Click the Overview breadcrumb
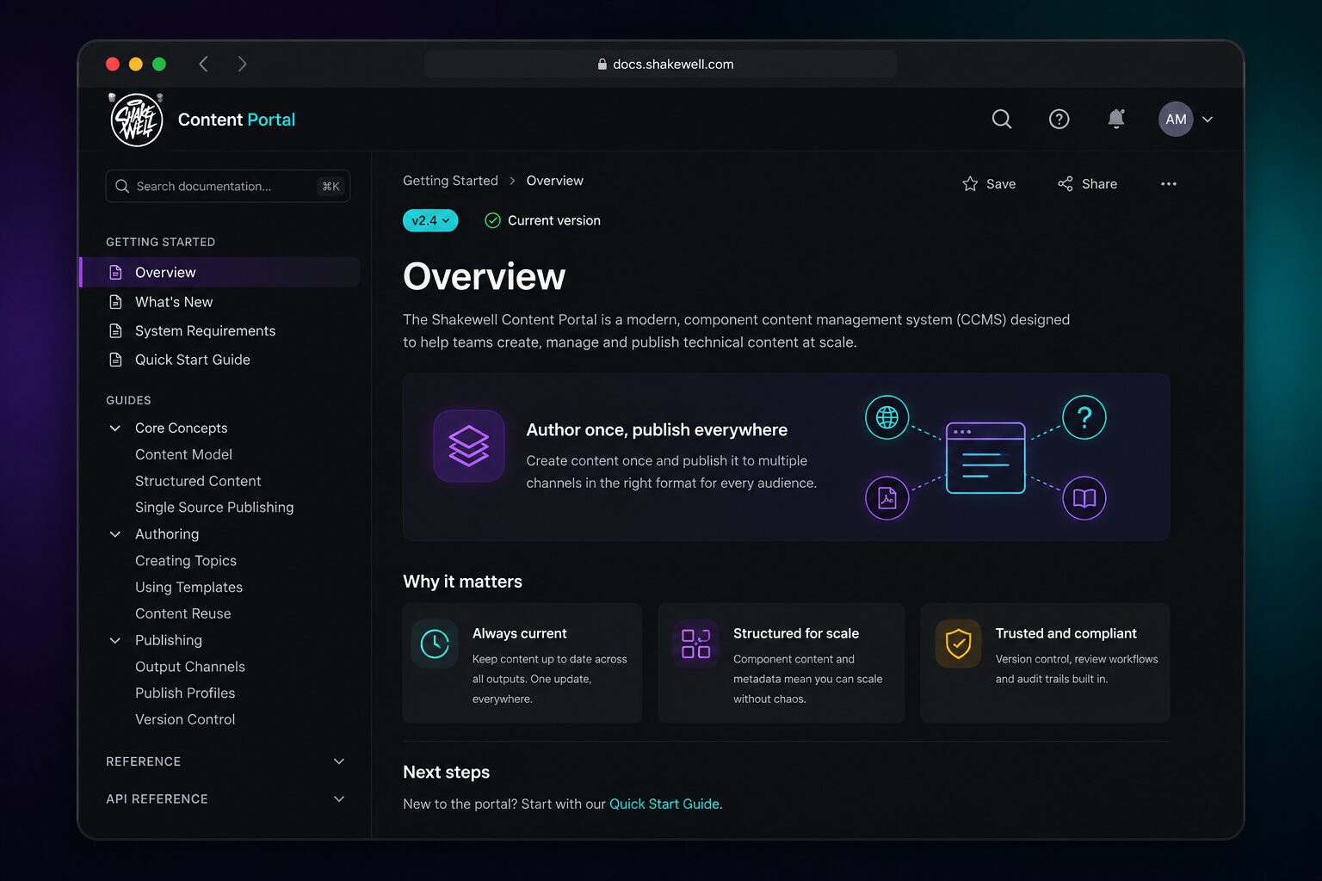 [x=554, y=181]
